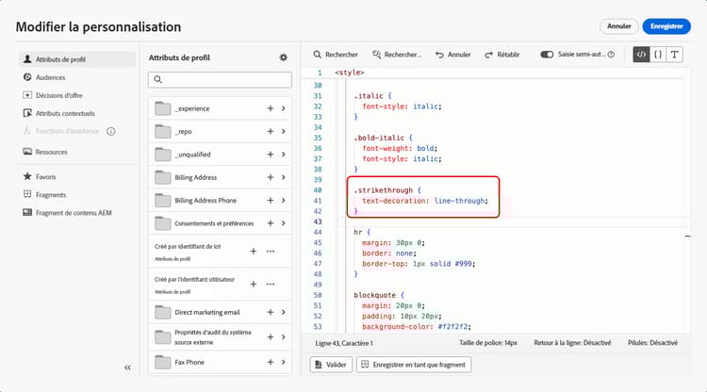Screen dimensions: 707x392
Task: Select the Fax Phone folder row
Action: click(220, 362)
